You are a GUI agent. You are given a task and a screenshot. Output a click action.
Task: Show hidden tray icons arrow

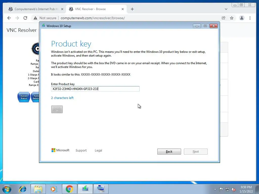(215, 189)
